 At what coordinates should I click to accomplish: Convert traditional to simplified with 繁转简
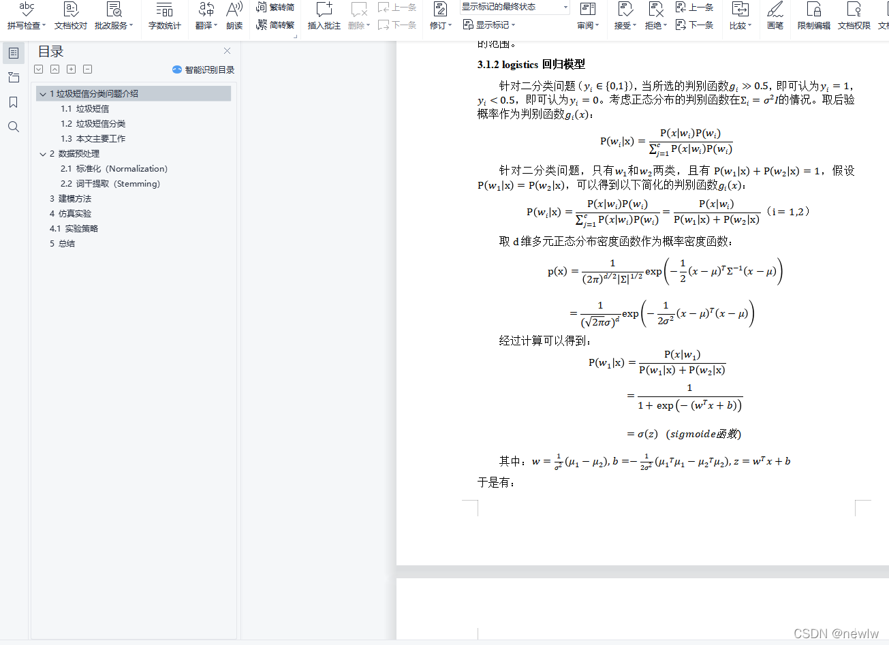pyautogui.click(x=275, y=7)
